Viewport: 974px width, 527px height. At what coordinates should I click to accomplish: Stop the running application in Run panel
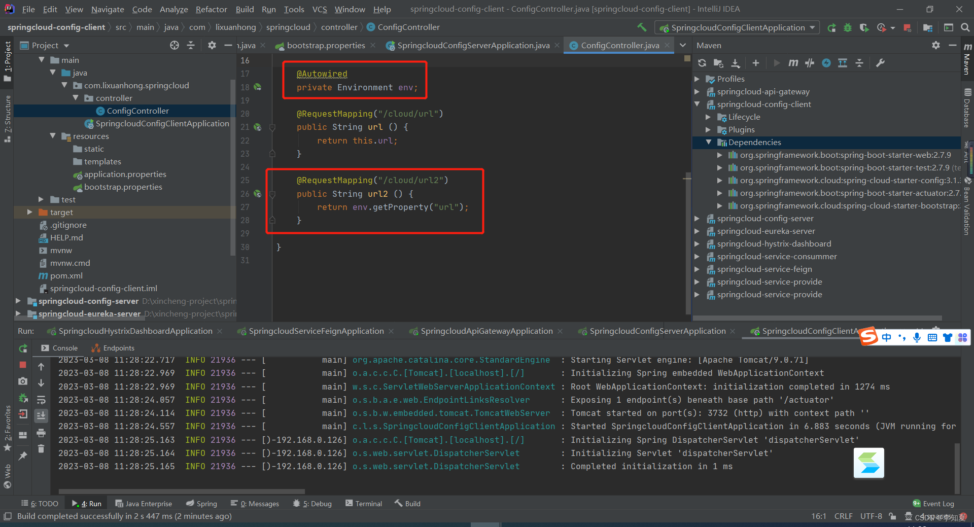[x=23, y=365]
